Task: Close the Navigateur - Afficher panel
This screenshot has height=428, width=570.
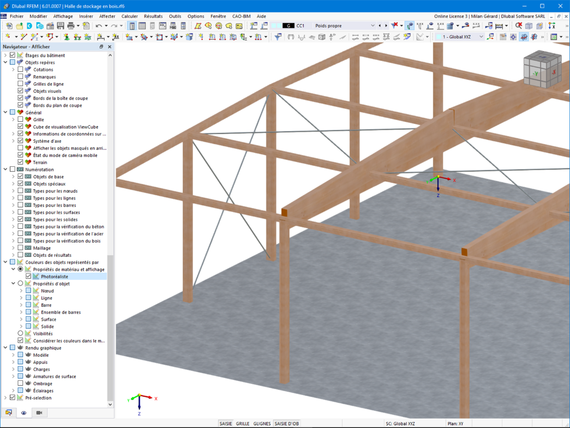Action: click(110, 47)
